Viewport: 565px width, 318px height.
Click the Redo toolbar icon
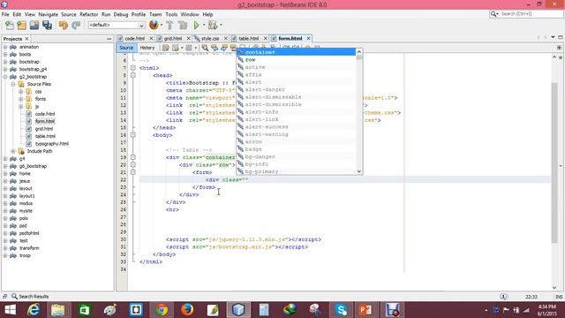[x=76, y=26]
